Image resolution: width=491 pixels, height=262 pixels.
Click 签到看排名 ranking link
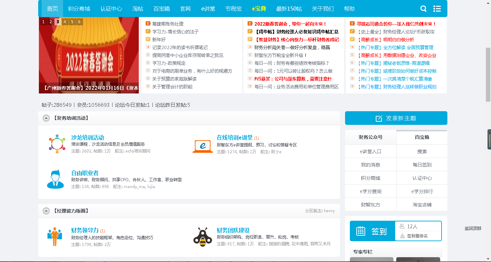pos(417,236)
